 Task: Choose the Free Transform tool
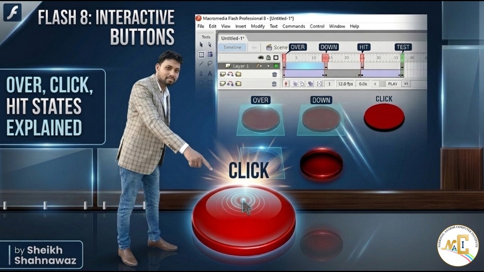coord(201,54)
